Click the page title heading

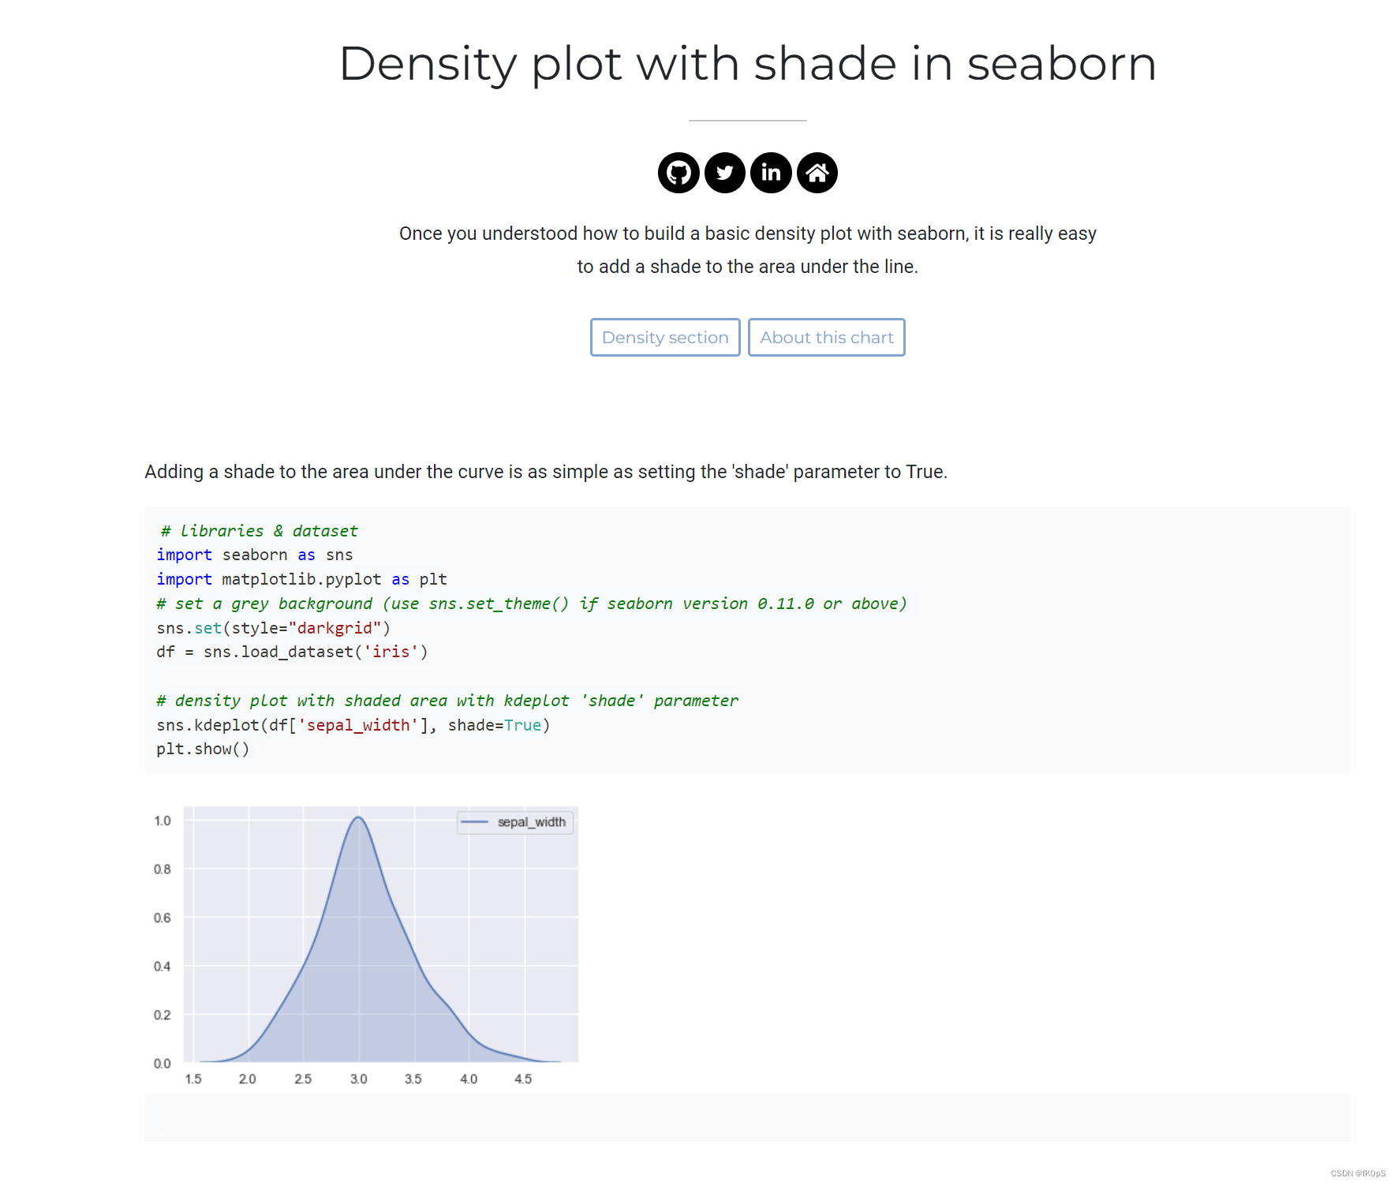pyautogui.click(x=747, y=65)
